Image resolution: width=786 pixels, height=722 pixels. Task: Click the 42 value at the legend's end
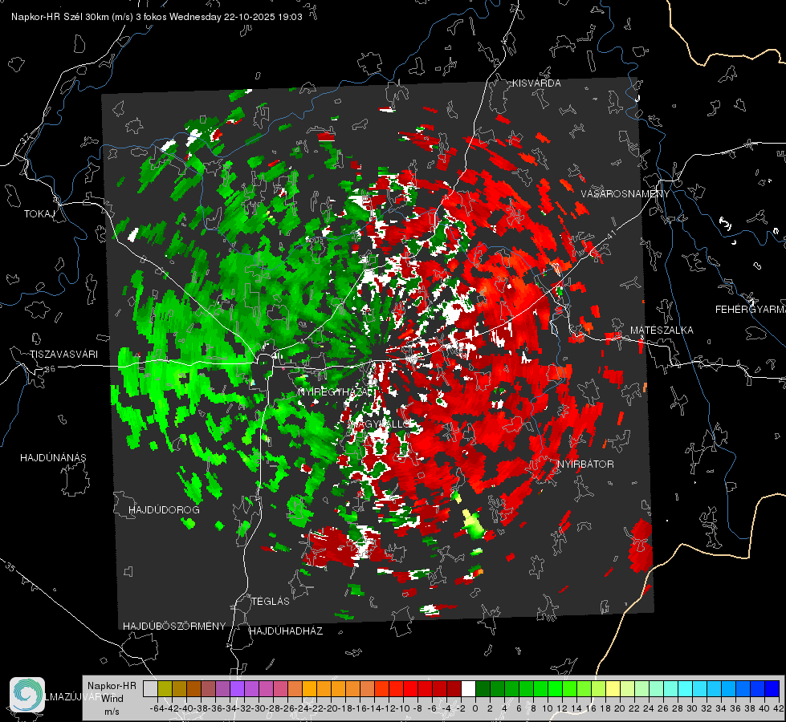pyautogui.click(x=778, y=708)
